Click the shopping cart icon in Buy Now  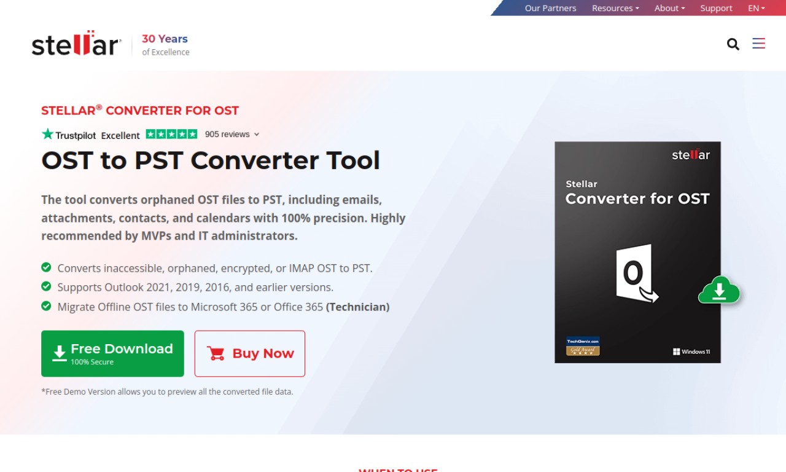[x=216, y=353]
